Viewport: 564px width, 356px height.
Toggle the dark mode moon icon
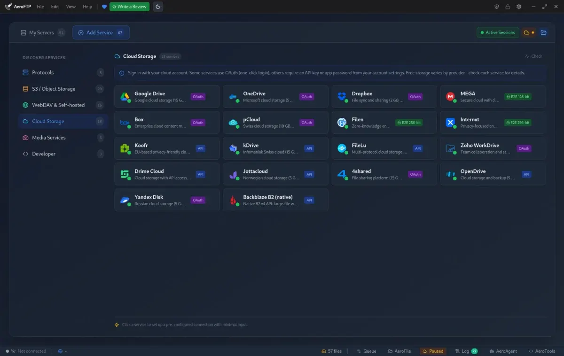click(158, 7)
